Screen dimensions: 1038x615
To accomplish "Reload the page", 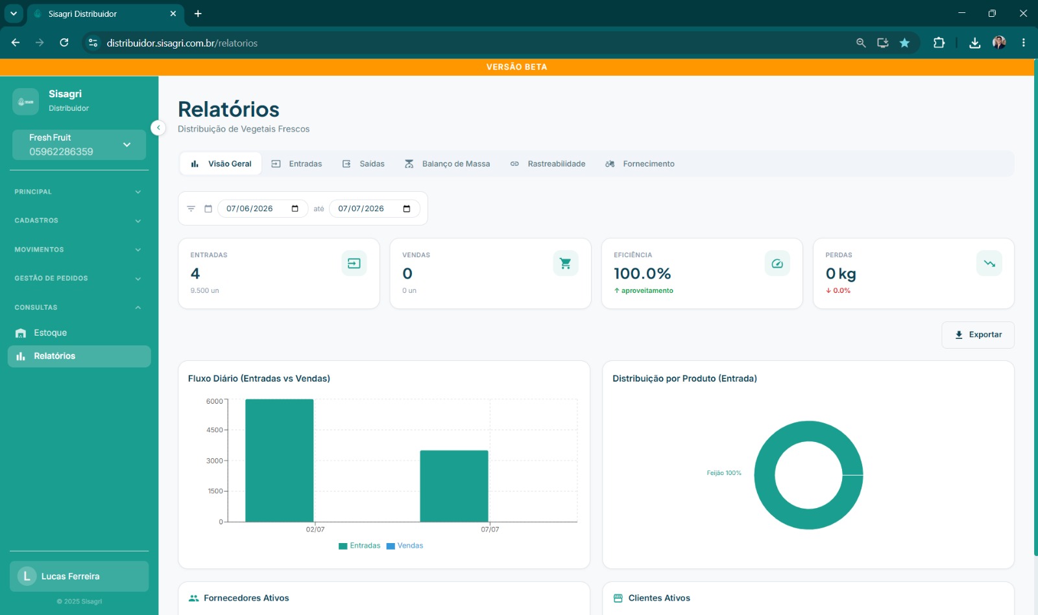I will 64,43.
